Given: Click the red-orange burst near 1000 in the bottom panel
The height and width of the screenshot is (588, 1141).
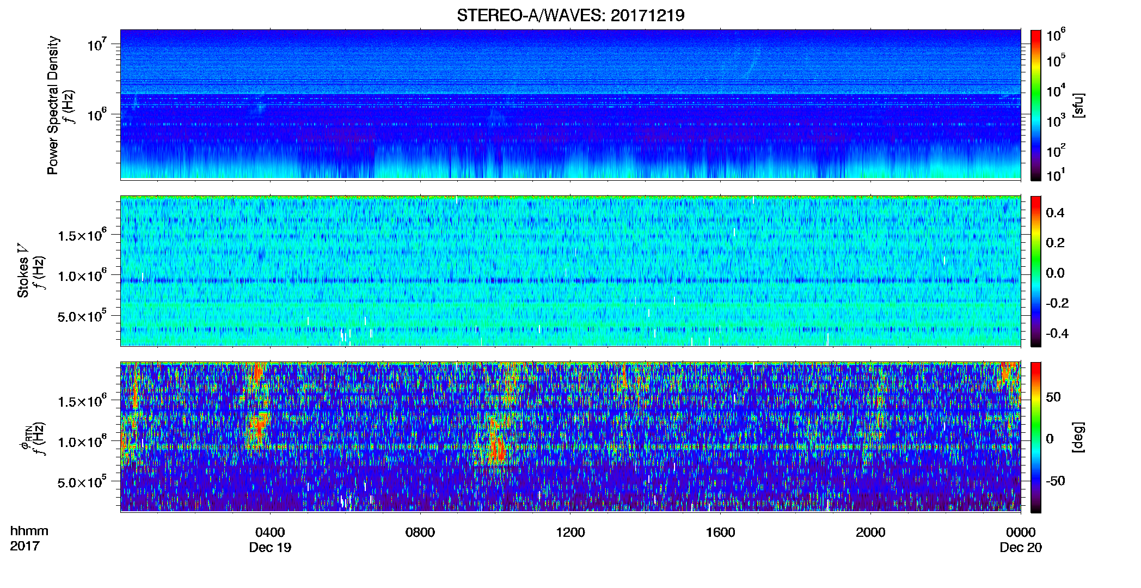Looking at the screenshot, I should click(x=496, y=449).
